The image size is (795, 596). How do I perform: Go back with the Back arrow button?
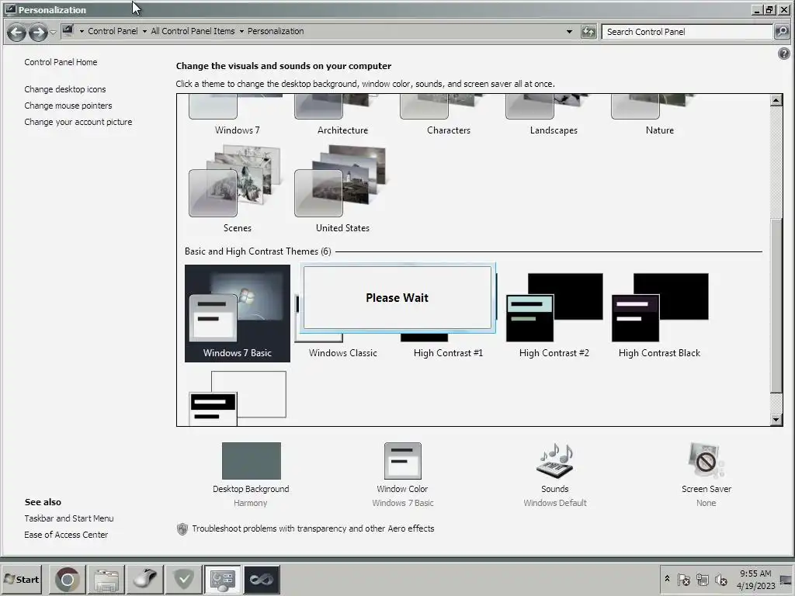click(x=16, y=33)
